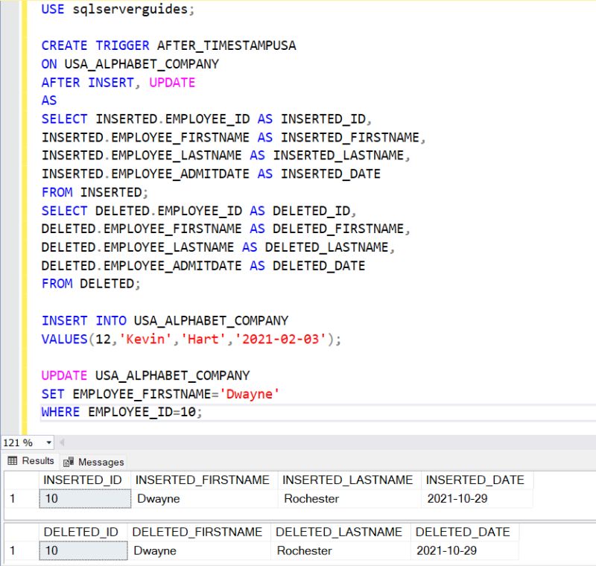Image resolution: width=596 pixels, height=566 pixels.
Task: Select the DELETED_ID column header
Action: click(x=83, y=532)
